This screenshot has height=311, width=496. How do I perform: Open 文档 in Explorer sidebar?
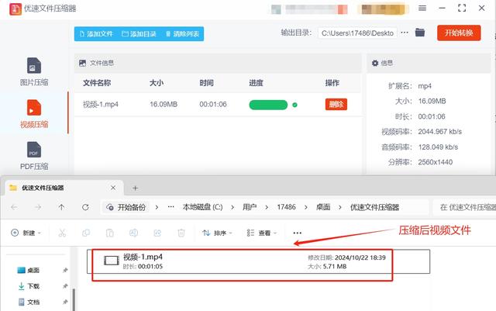pos(29,302)
